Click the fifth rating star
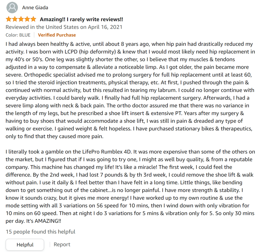 point(33,19)
